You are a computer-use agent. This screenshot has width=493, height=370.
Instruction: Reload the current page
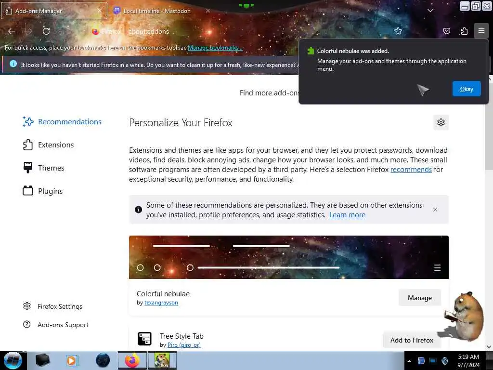[46, 31]
